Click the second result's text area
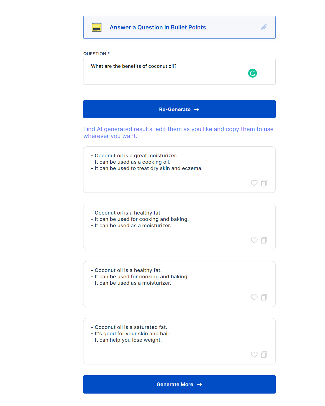Image resolution: width=325 pixels, height=406 pixels. pyautogui.click(x=140, y=219)
